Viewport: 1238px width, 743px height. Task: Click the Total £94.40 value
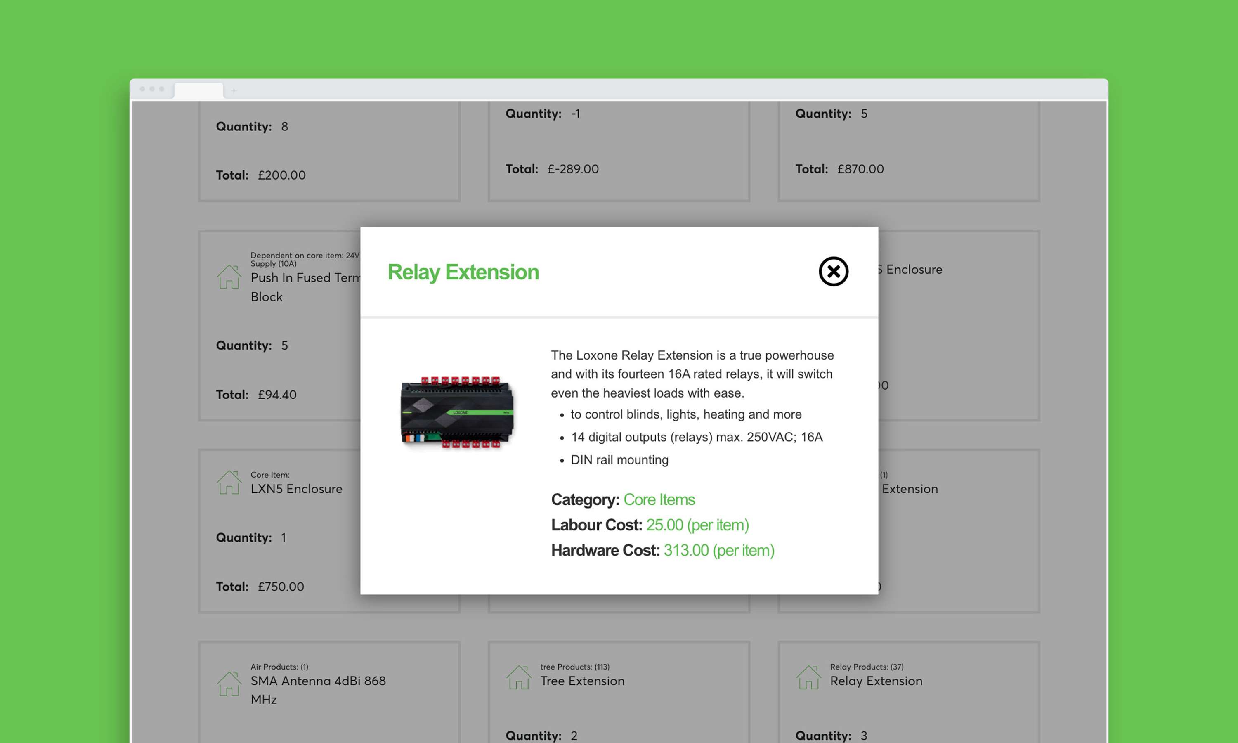pos(277,395)
